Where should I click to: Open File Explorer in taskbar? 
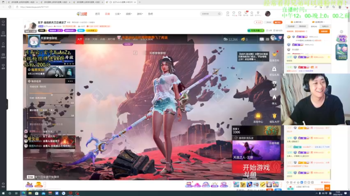(x=30, y=193)
